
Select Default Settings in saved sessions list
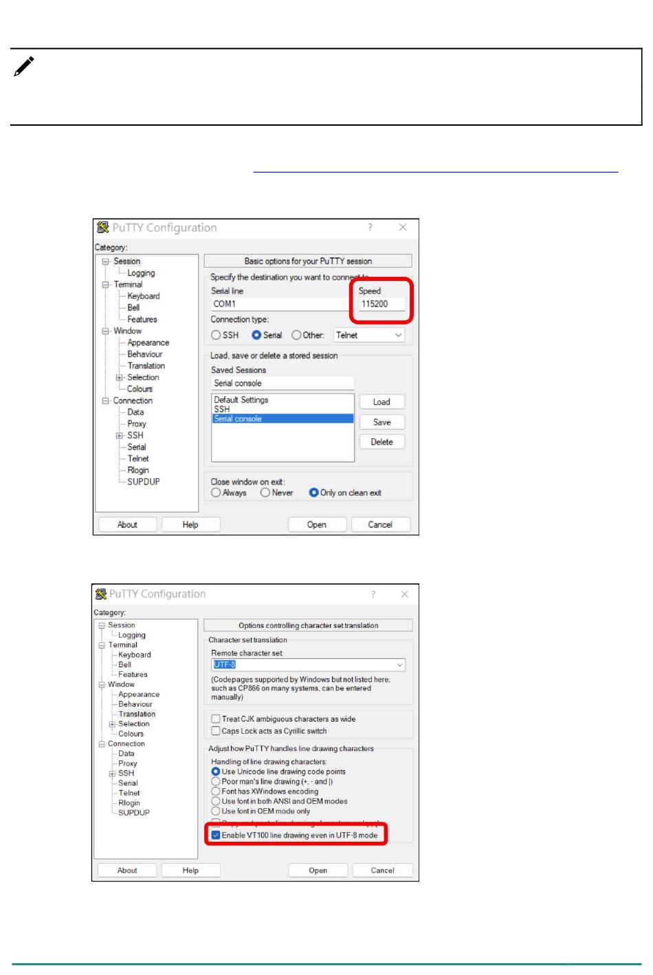[x=241, y=400]
